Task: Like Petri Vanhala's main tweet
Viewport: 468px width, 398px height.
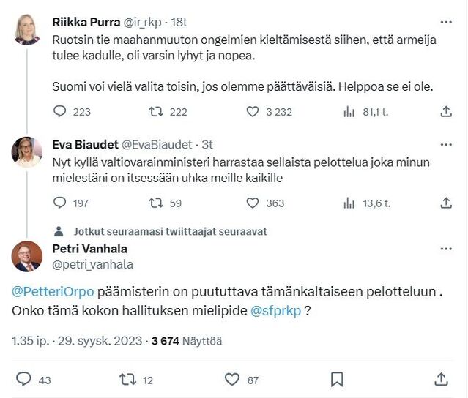Action: click(232, 379)
